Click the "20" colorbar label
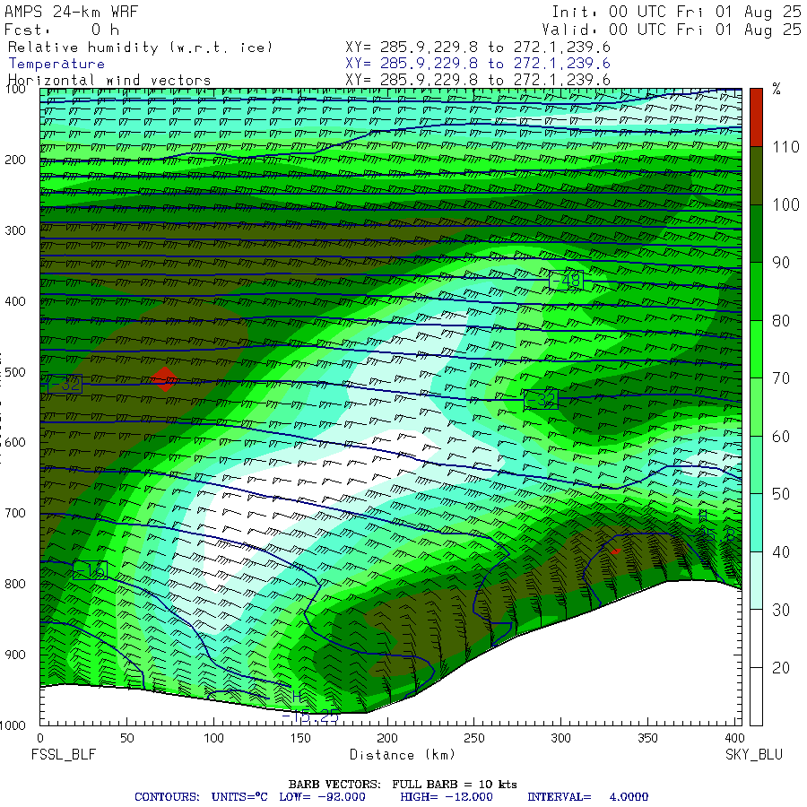Screen dimensions: 807x807 (781, 668)
